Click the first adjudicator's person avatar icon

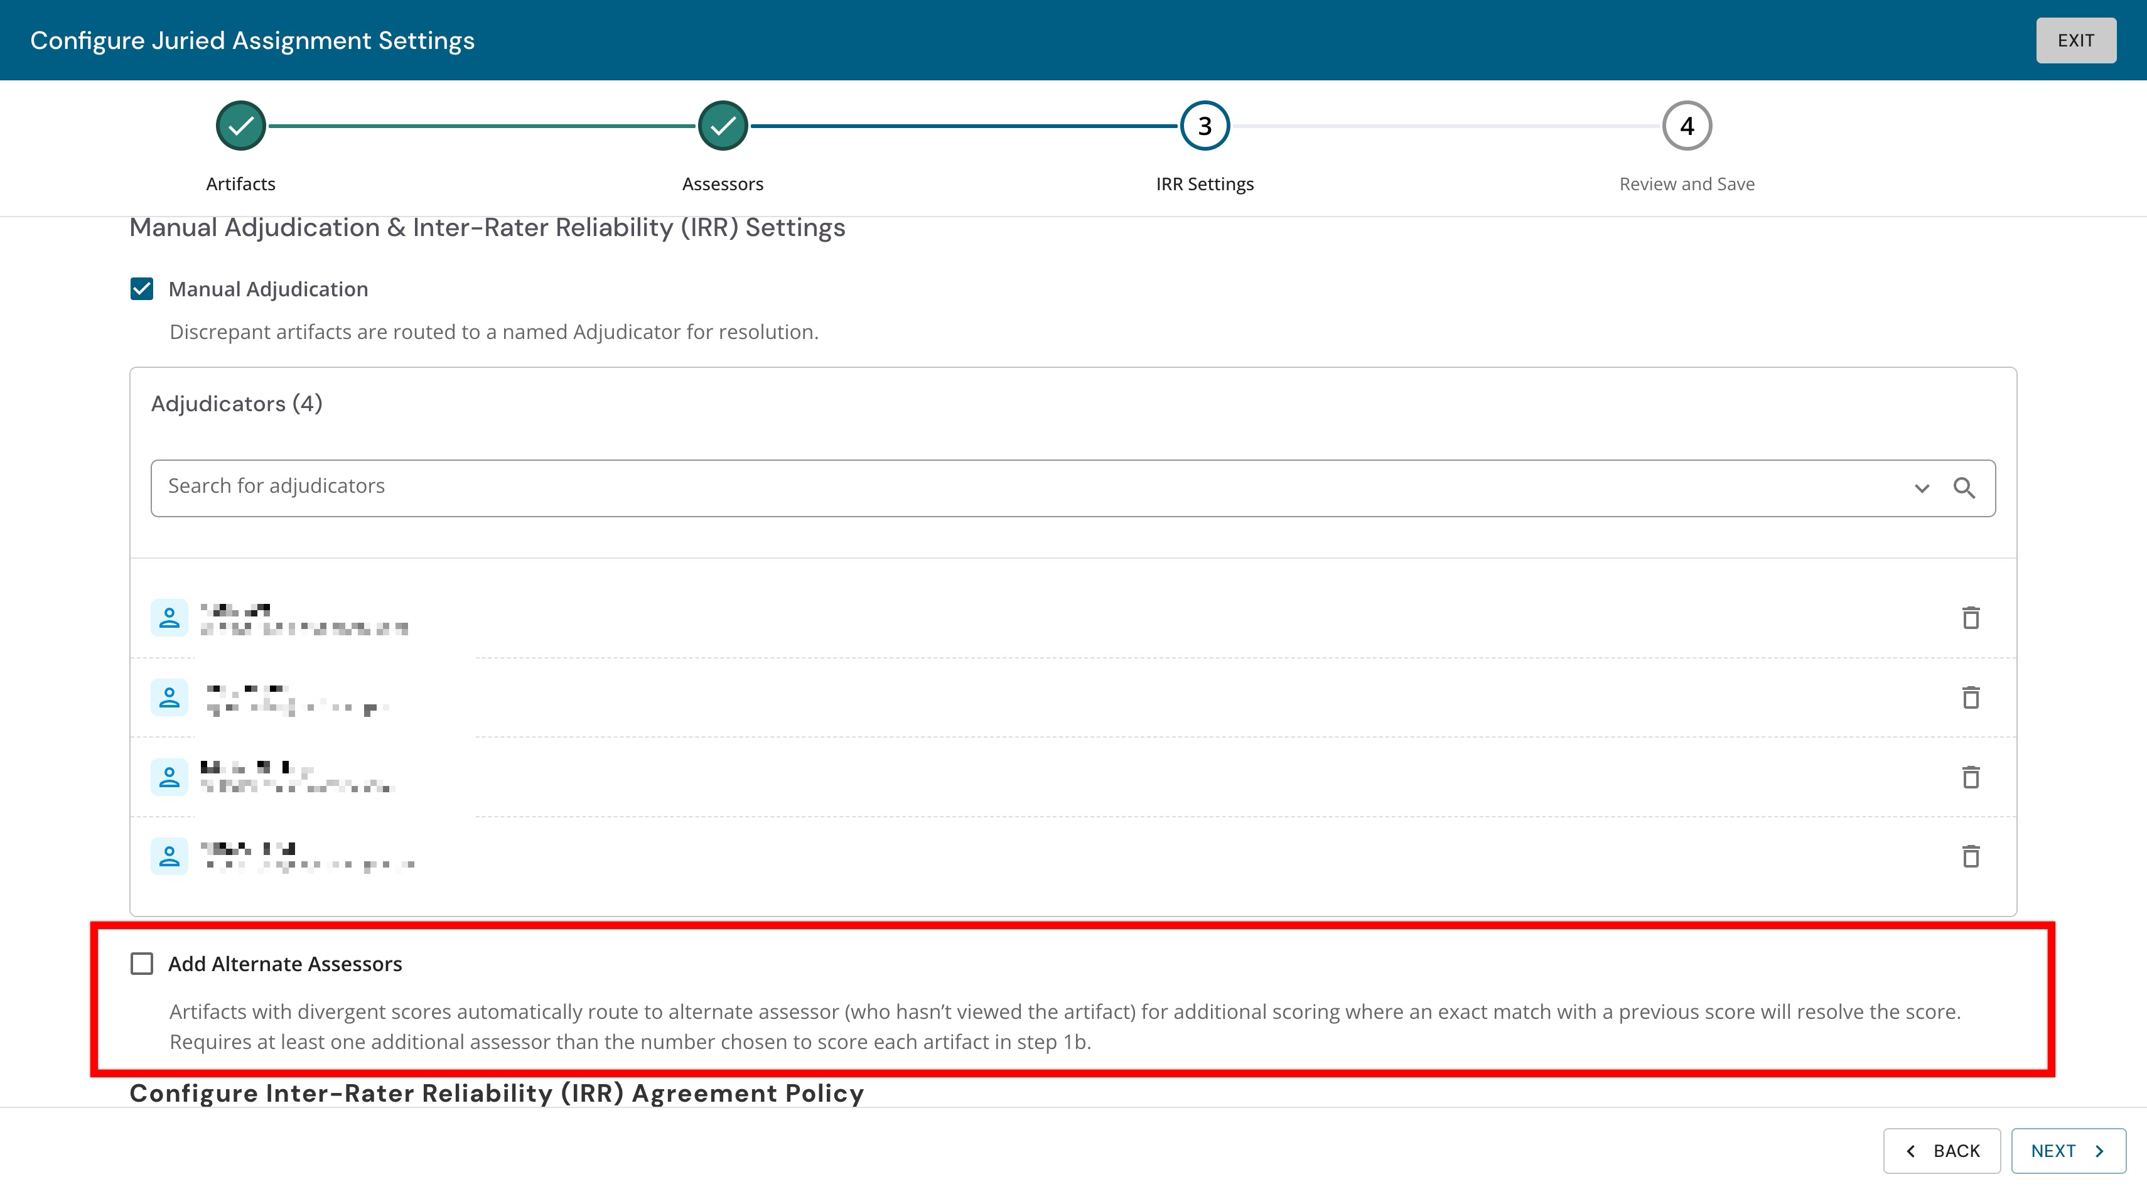(x=169, y=618)
